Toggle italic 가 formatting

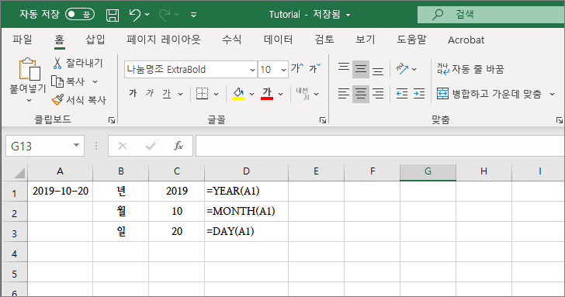pyautogui.click(x=150, y=94)
